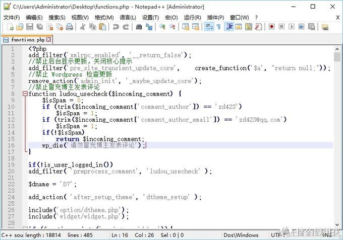
Task: Click the Copy icon in toolbar
Action: point(92,27)
